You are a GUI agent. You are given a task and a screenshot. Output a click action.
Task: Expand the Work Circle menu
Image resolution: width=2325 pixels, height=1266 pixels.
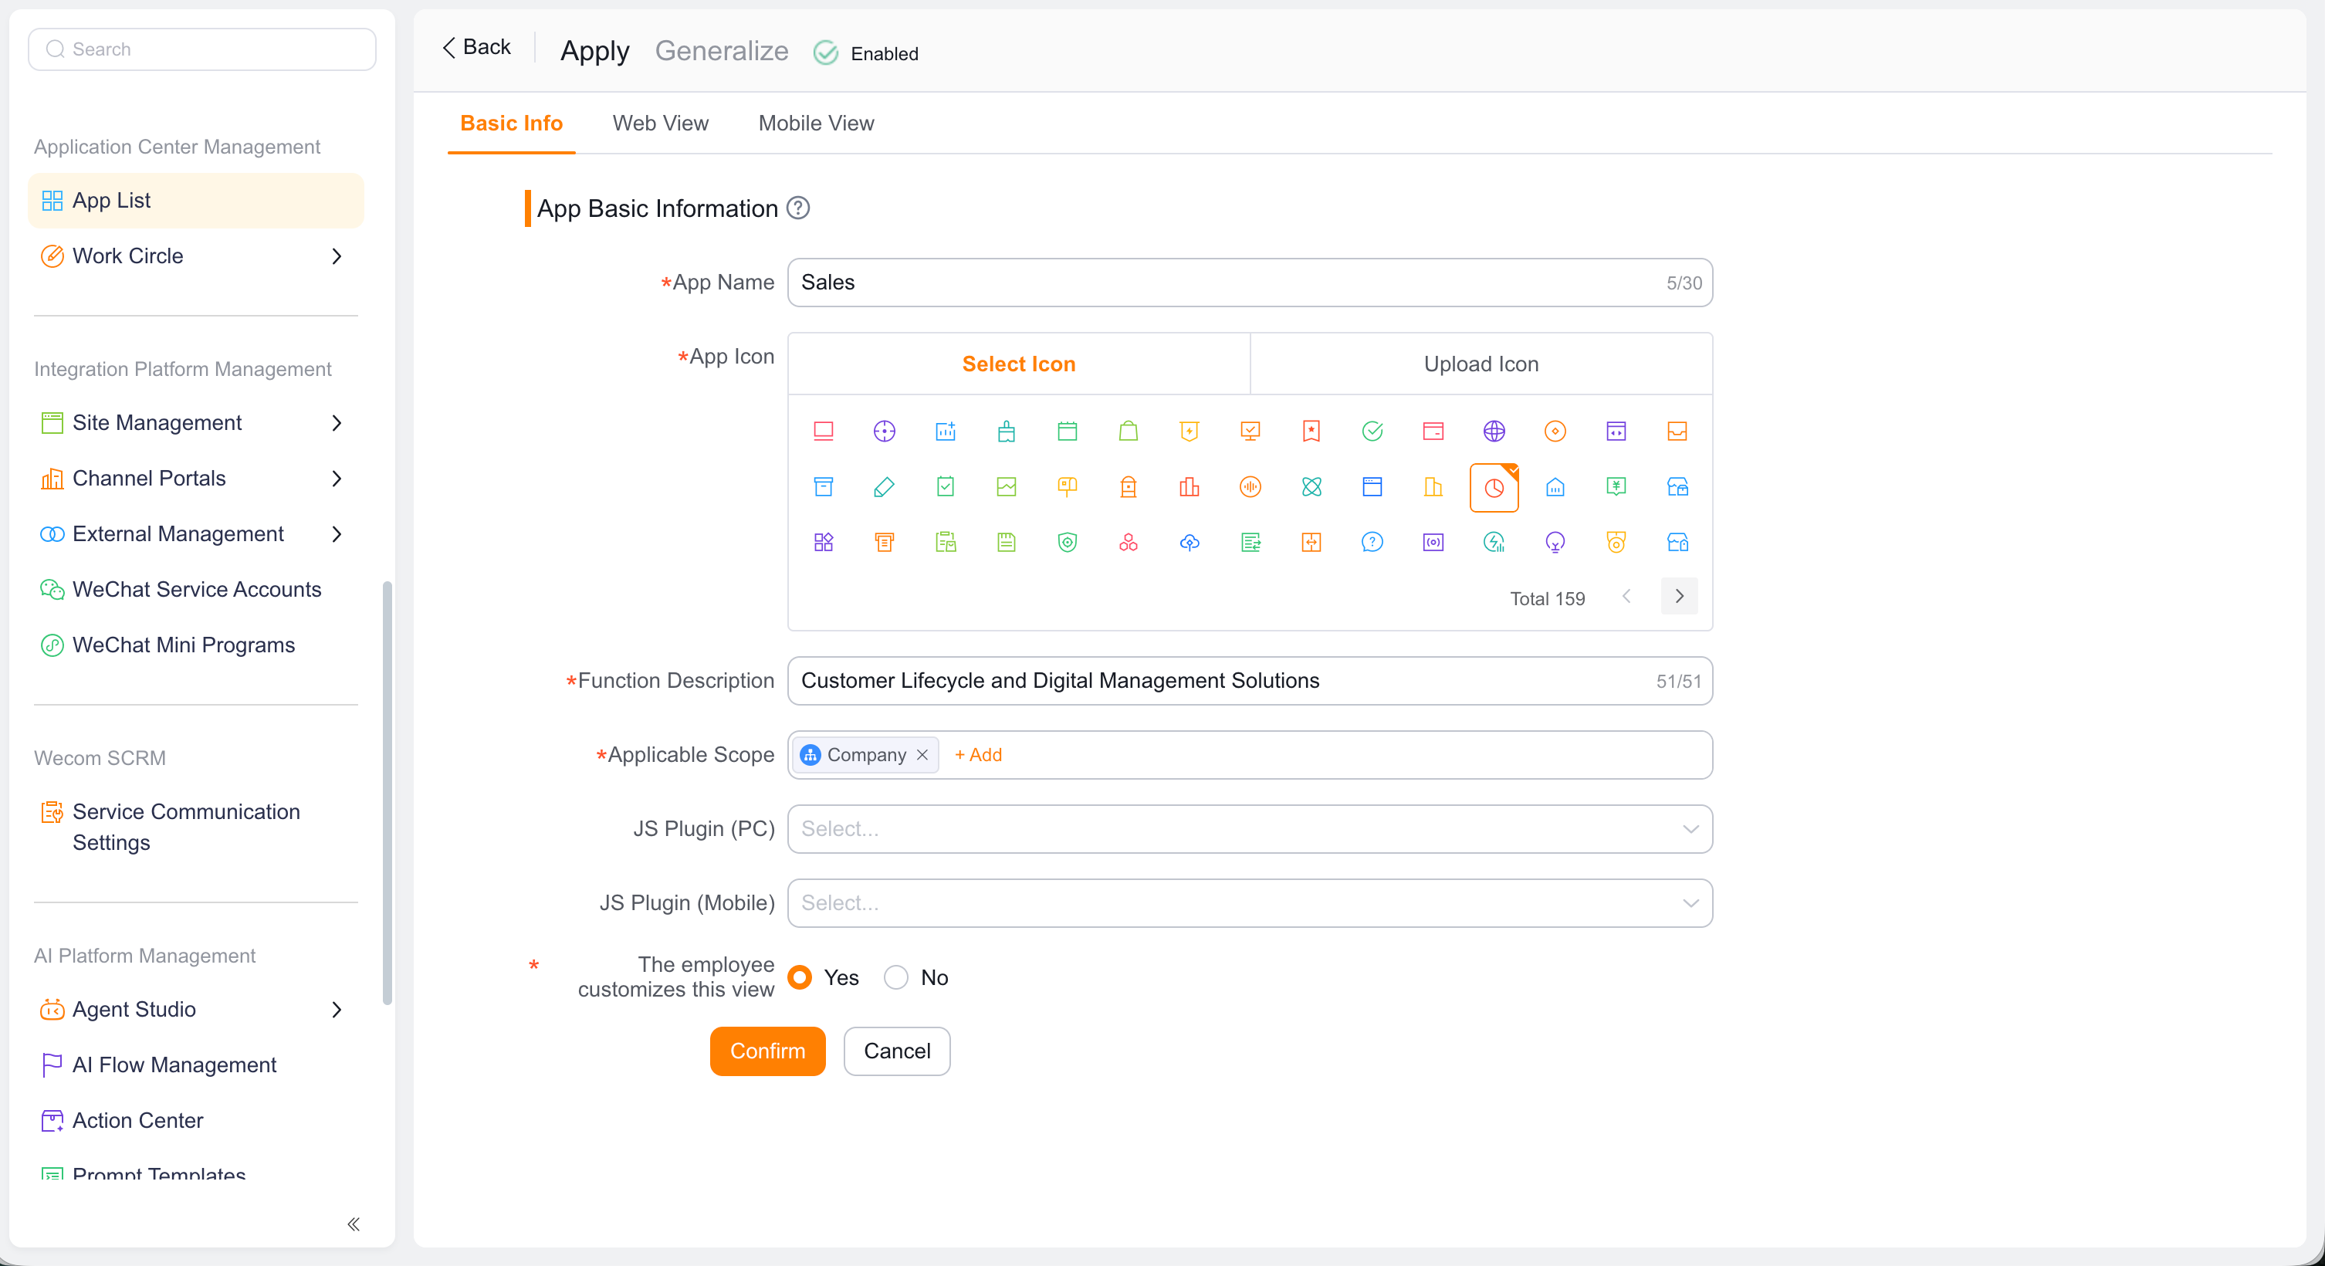pyautogui.click(x=336, y=256)
